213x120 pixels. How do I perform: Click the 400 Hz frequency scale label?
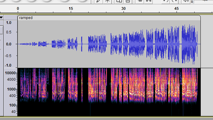(x=12, y=96)
